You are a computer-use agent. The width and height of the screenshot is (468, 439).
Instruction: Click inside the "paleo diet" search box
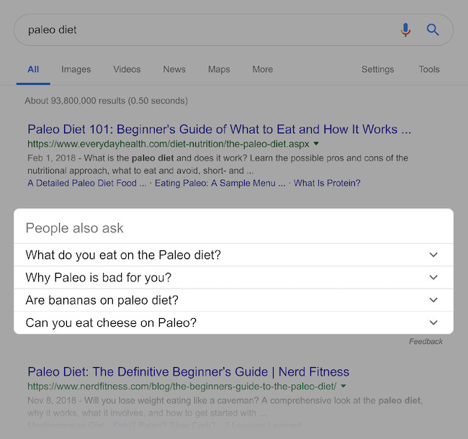click(202, 30)
